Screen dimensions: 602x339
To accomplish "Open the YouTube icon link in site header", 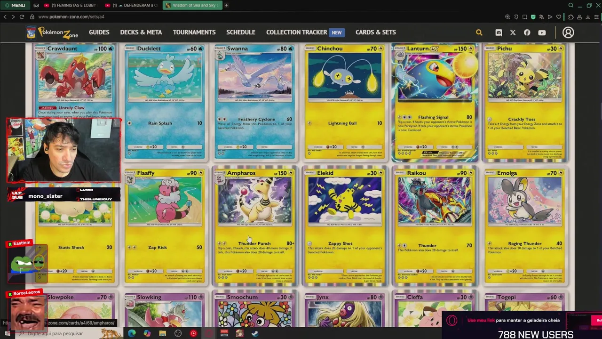I will pyautogui.click(x=542, y=32).
